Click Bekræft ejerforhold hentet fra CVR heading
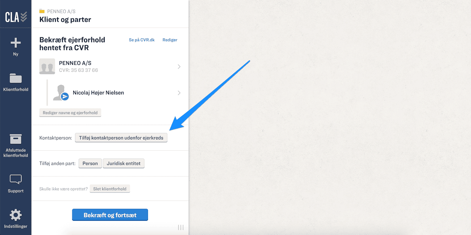Viewport: 471px width, 235px height. 72,44
